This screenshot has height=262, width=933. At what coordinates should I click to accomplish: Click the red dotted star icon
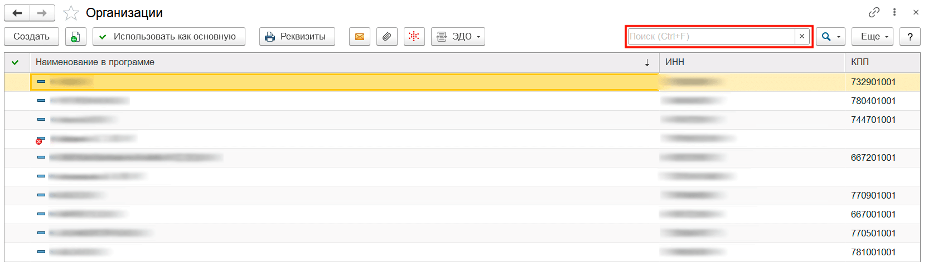pyautogui.click(x=414, y=37)
